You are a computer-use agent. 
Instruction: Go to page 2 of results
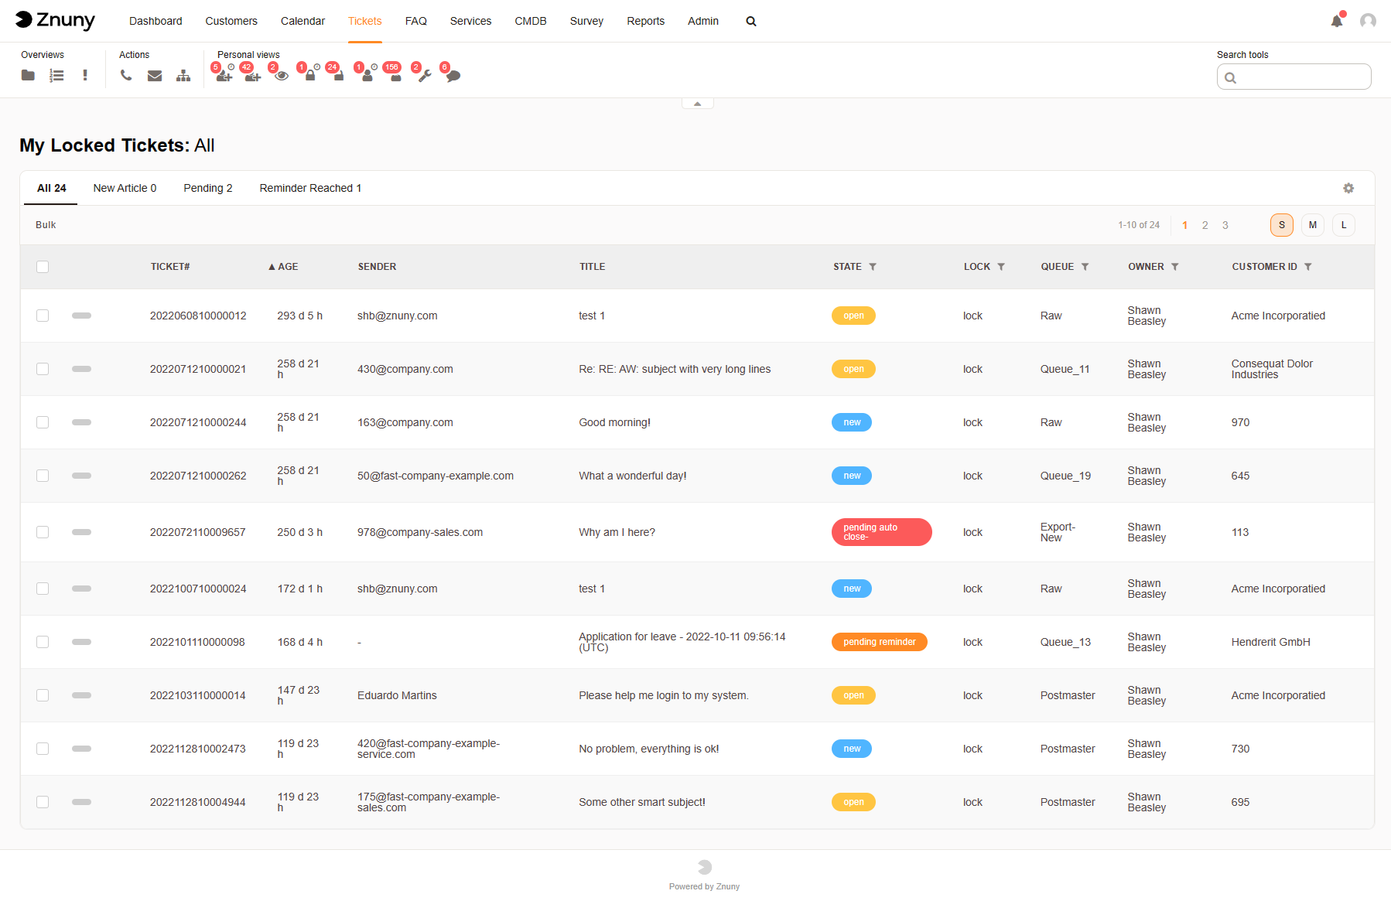pos(1205,225)
